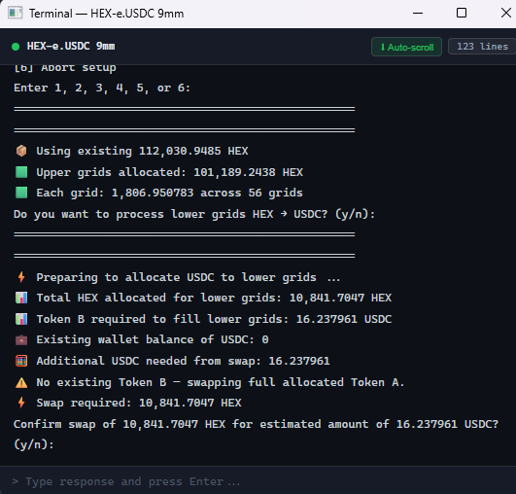Click the (y/n): prompt on last line
Image resolution: width=516 pixels, height=494 pixels.
pos(34,444)
